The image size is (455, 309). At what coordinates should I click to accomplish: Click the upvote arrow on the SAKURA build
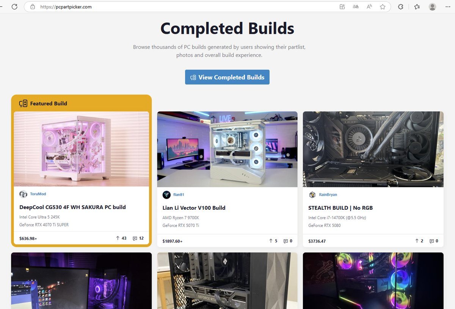tap(118, 238)
